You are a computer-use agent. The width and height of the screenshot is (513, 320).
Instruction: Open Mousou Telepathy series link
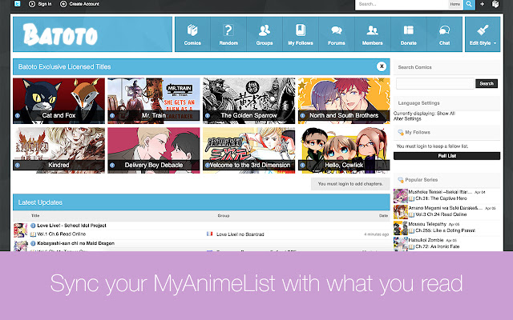point(427,224)
